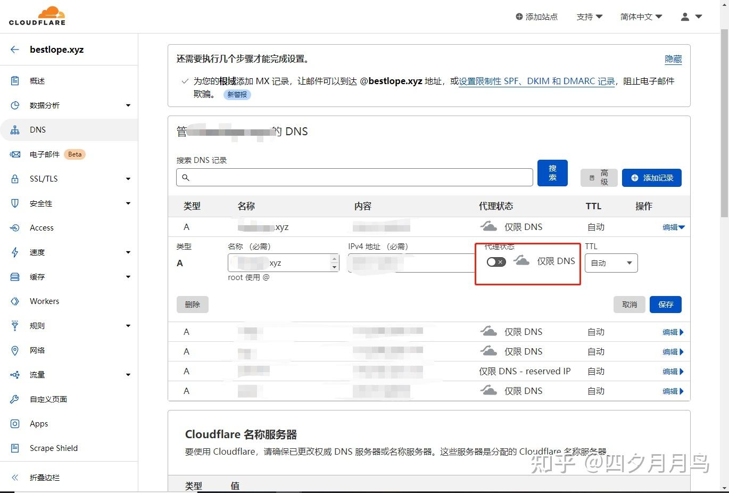
Task: Click the plus icon of 添加站点
Action: click(x=519, y=17)
